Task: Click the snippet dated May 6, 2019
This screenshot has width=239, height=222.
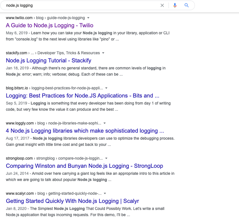Action: 88,36
